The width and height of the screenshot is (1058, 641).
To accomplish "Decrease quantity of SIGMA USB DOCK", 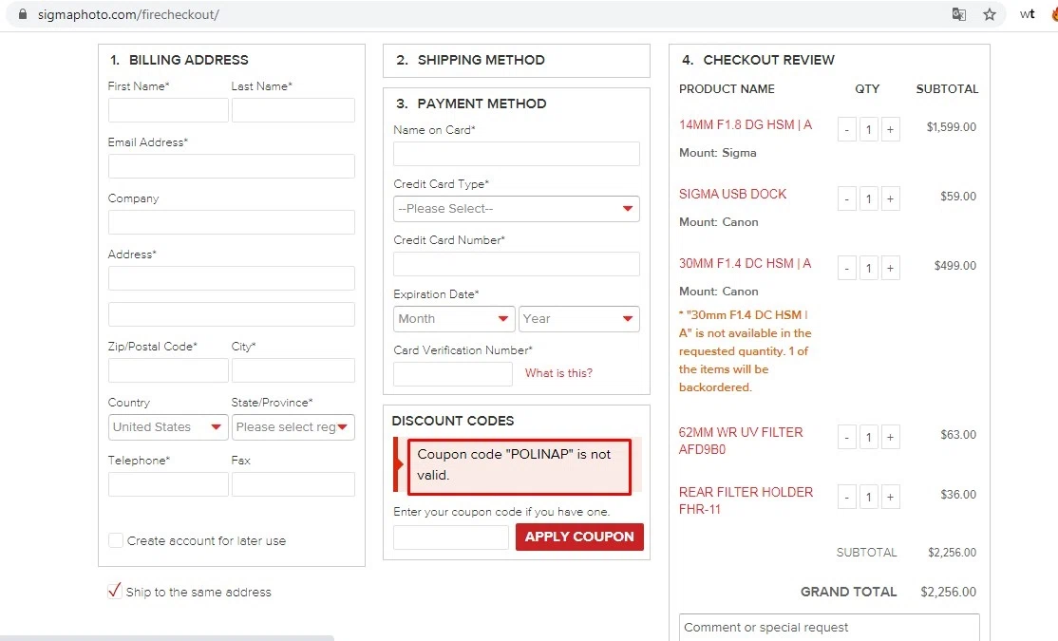I will 847,198.
